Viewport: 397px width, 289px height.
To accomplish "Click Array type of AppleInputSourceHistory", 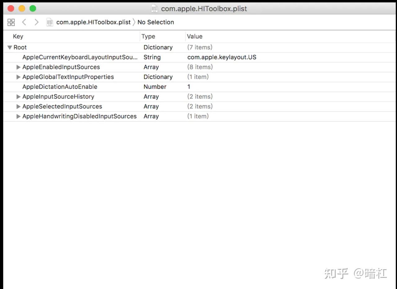I will tap(151, 97).
